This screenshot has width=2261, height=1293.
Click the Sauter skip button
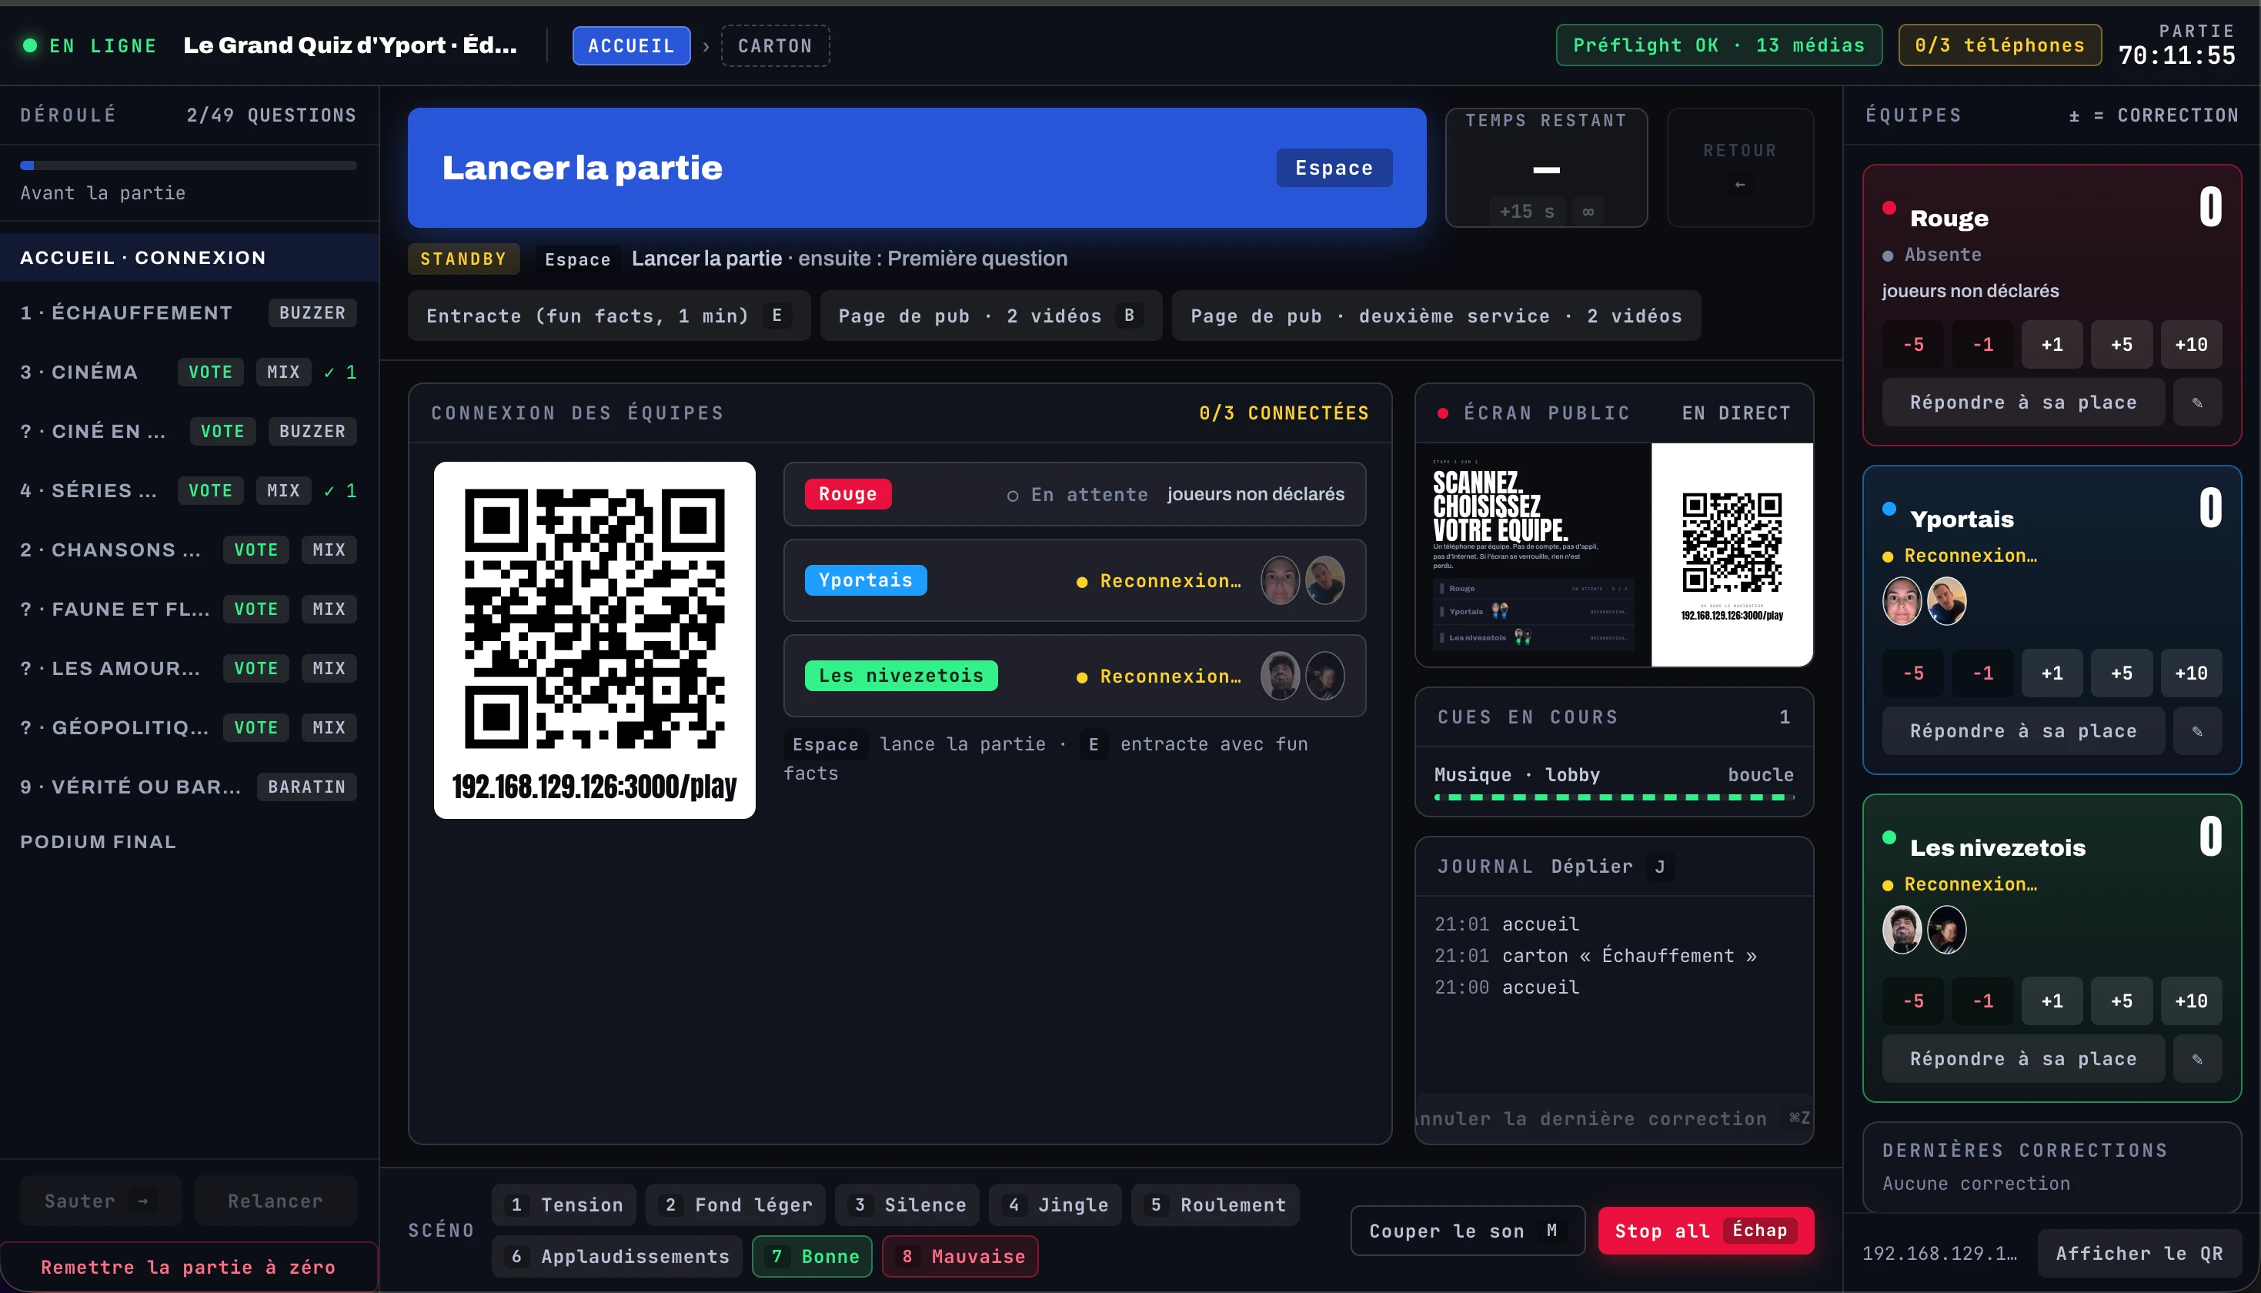tap(102, 1201)
